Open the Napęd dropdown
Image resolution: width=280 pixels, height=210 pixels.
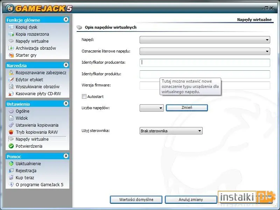[205, 40]
